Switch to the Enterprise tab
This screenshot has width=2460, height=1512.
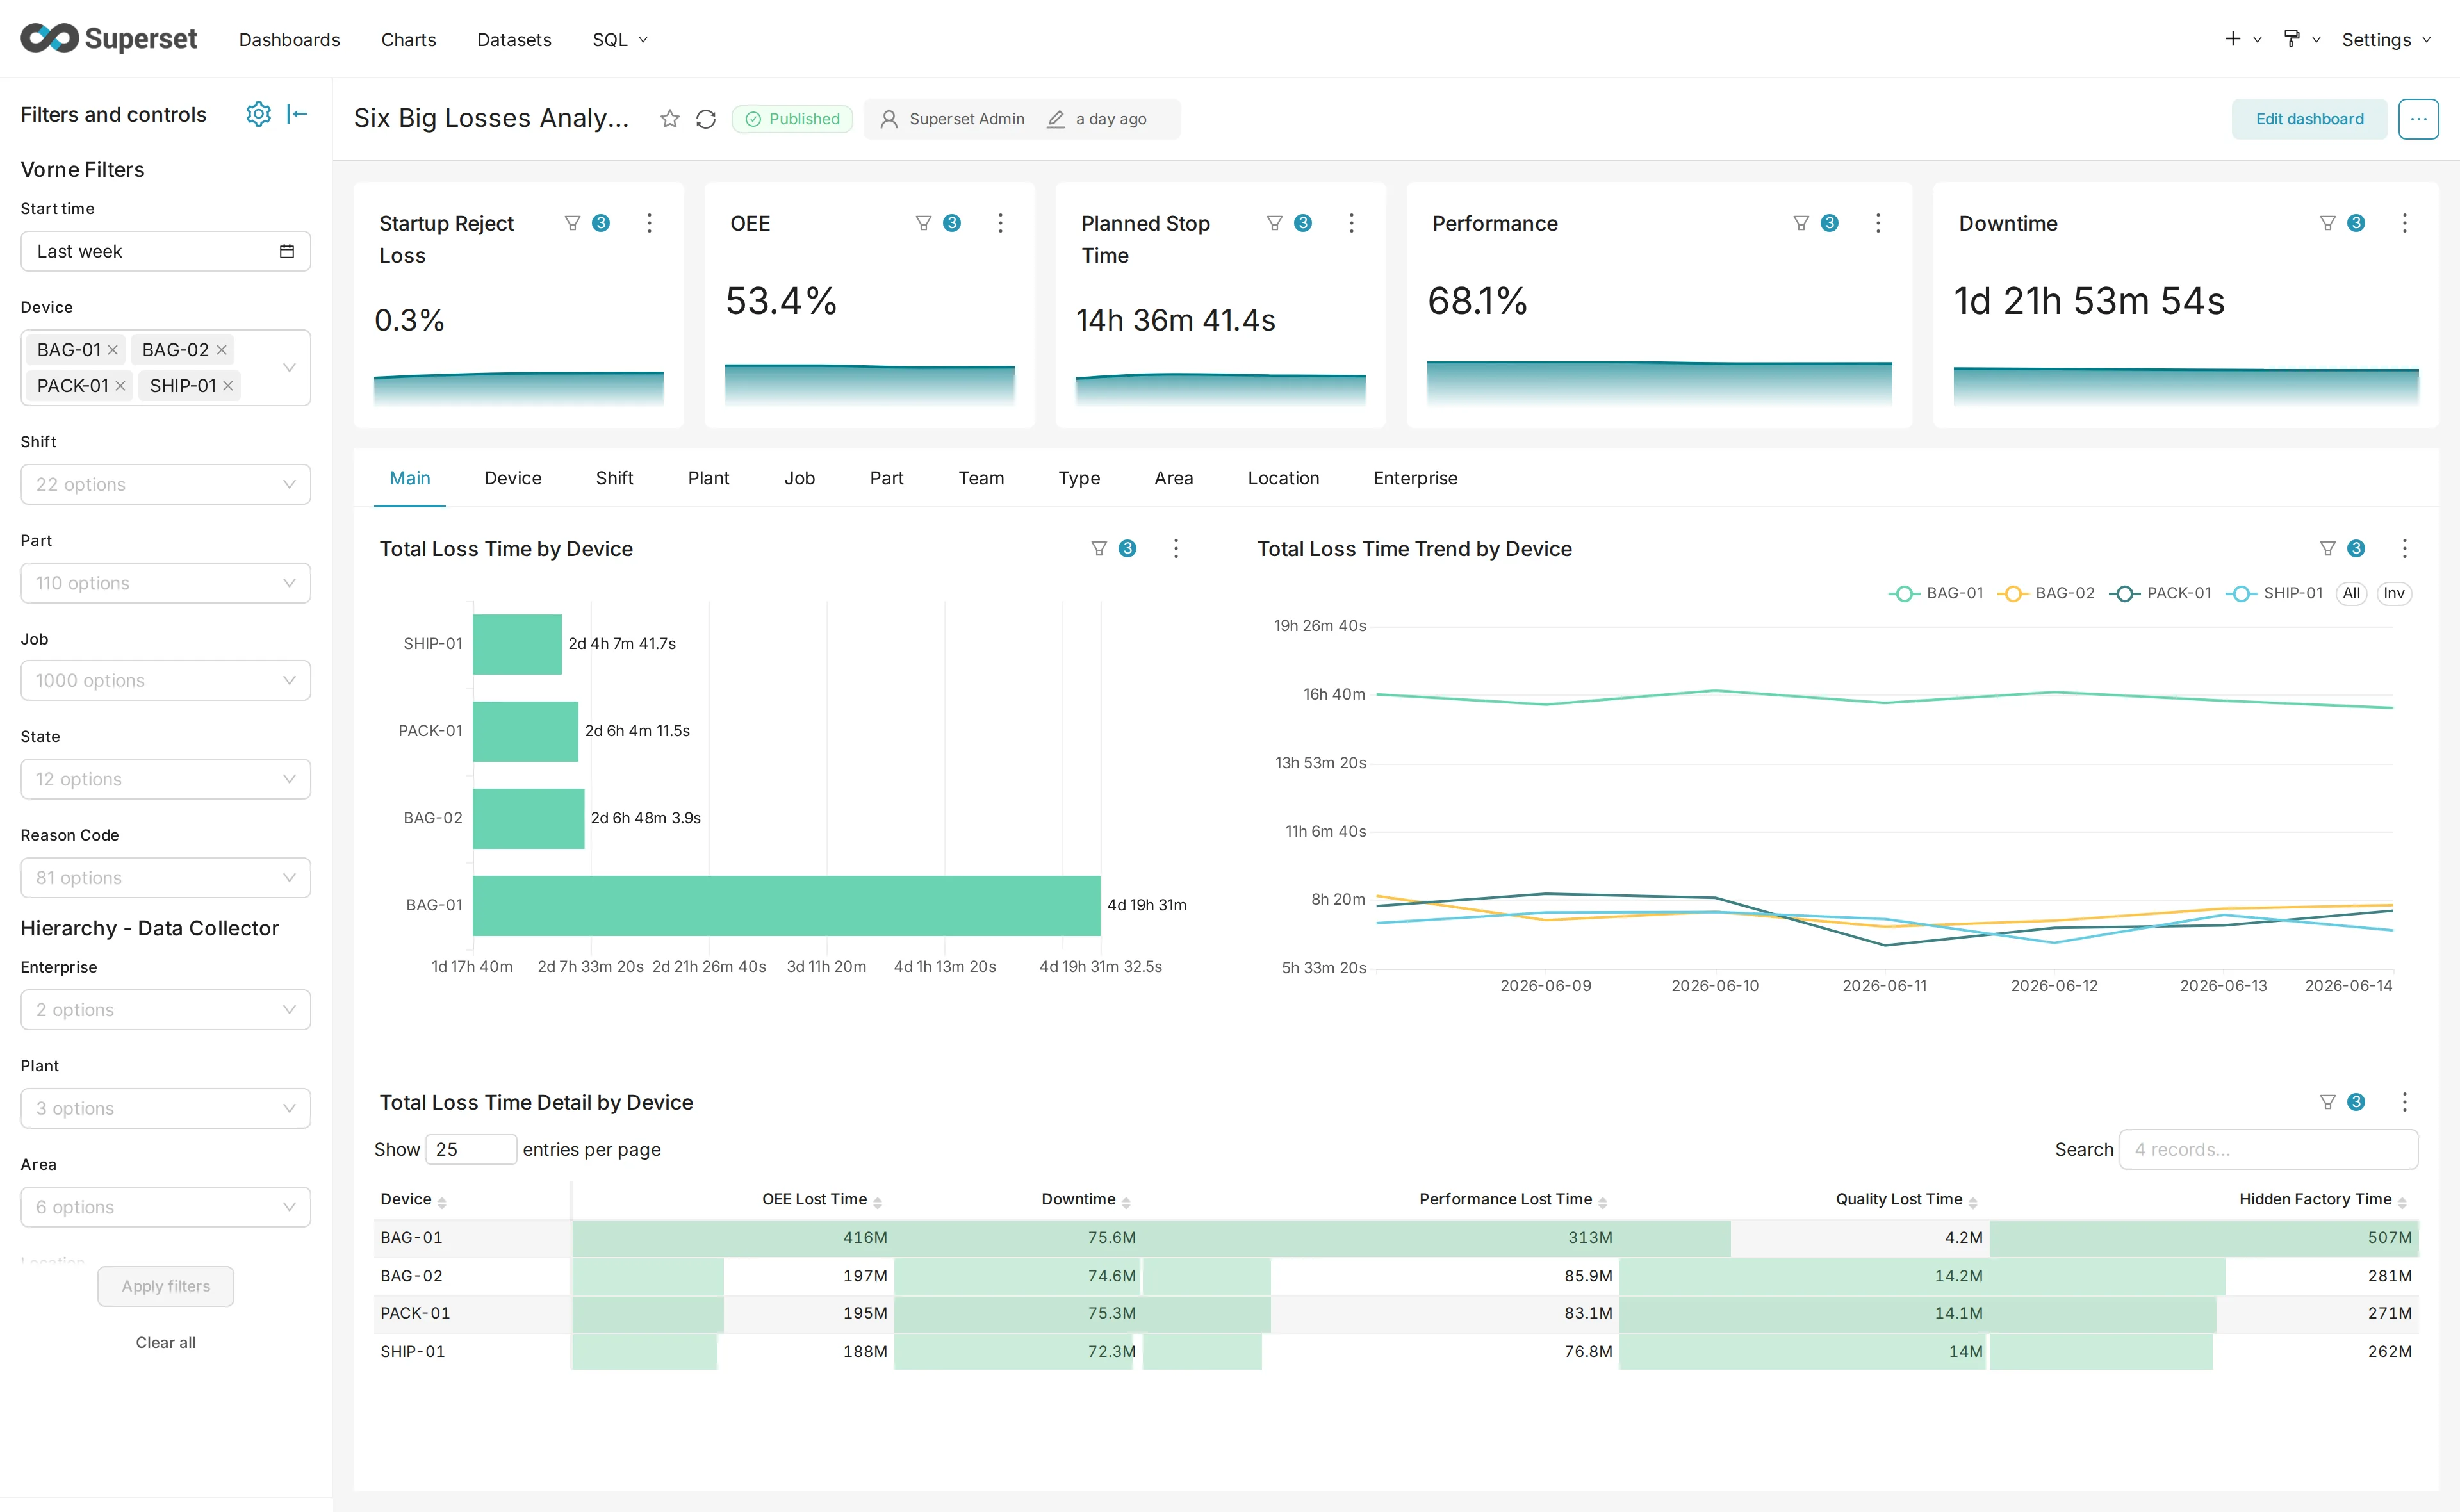(x=1415, y=478)
